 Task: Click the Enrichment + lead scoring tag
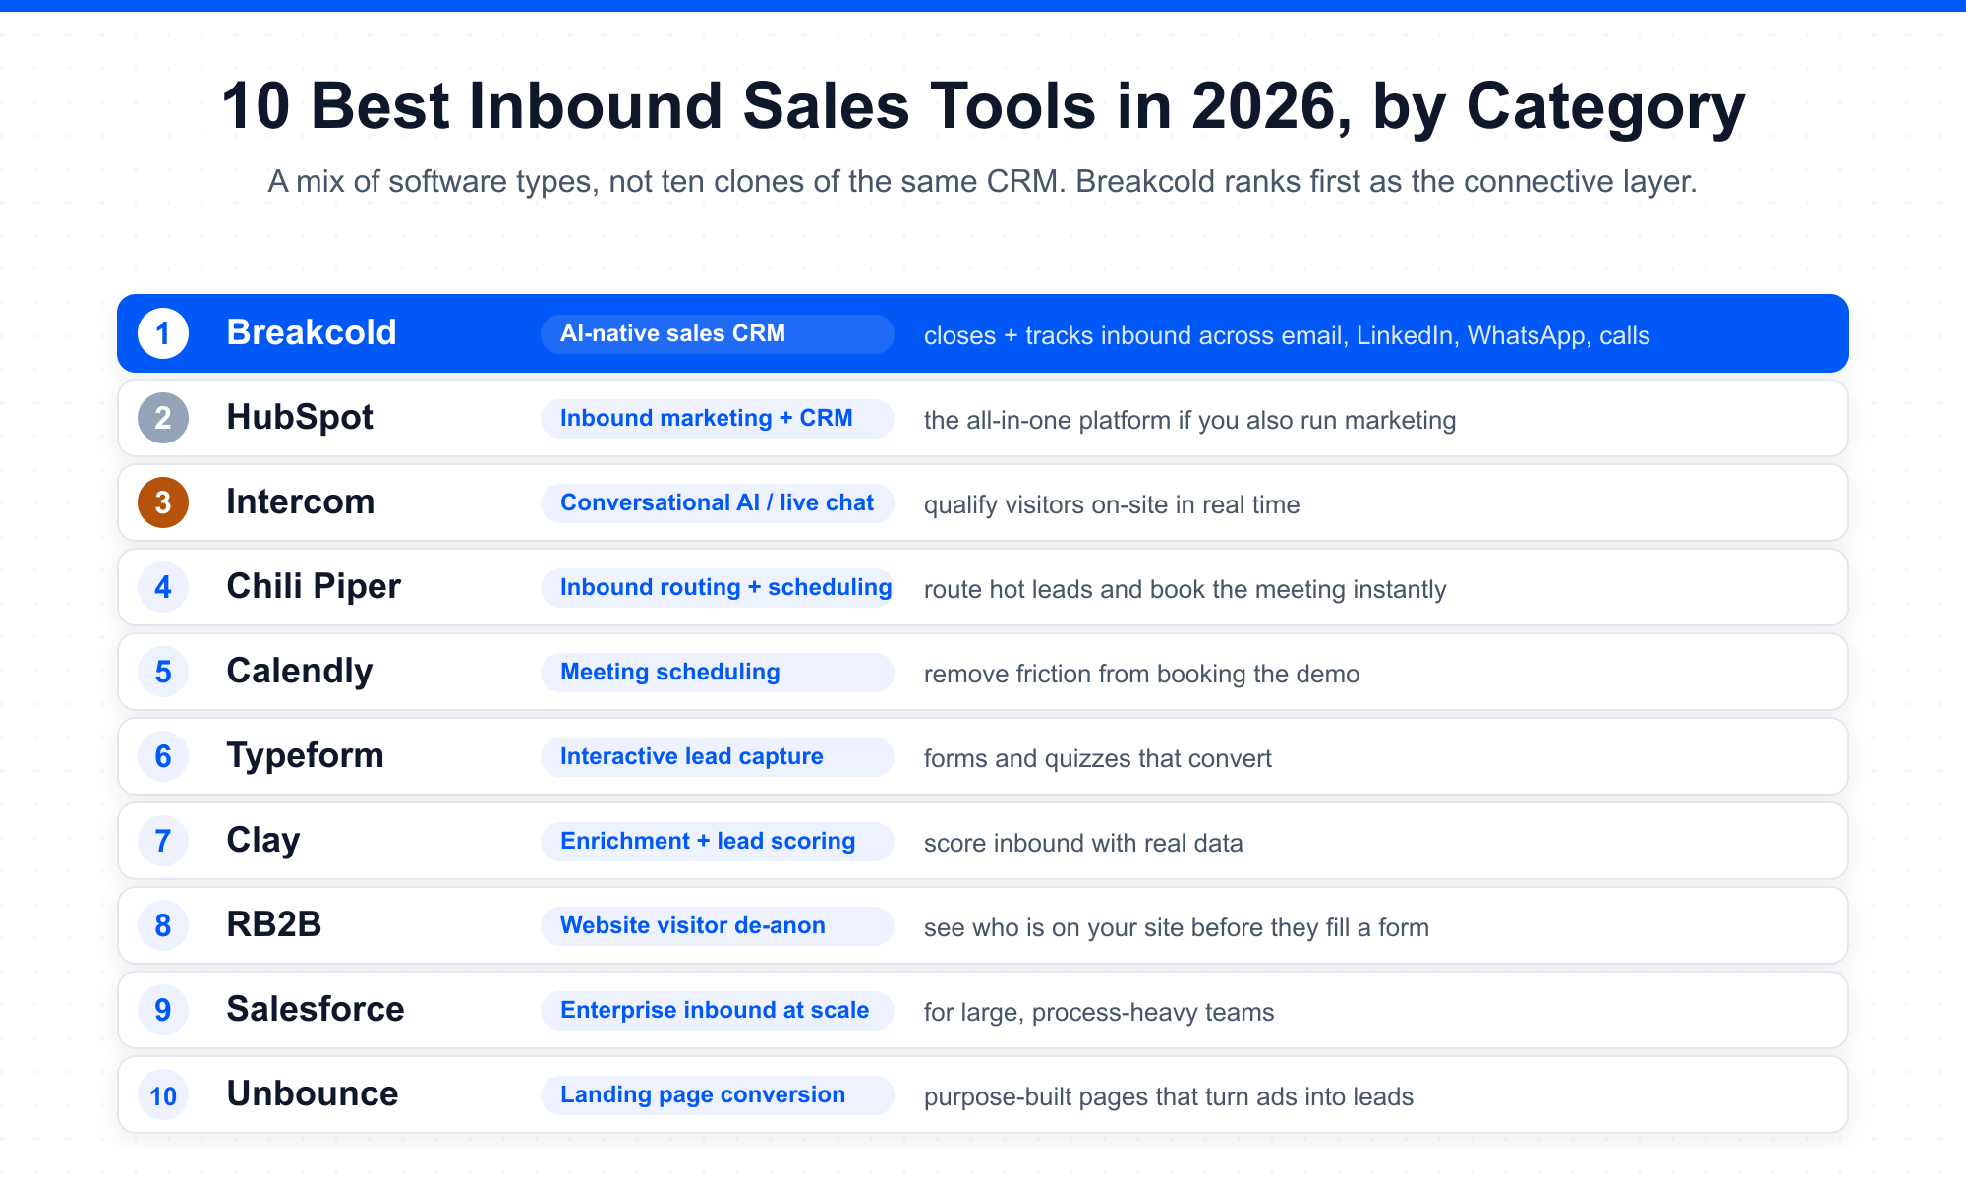(718, 841)
